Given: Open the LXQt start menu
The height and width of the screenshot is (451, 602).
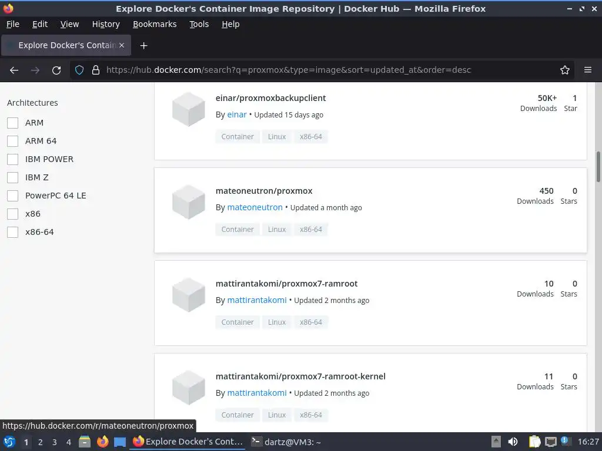Looking at the screenshot, I should (x=9, y=442).
